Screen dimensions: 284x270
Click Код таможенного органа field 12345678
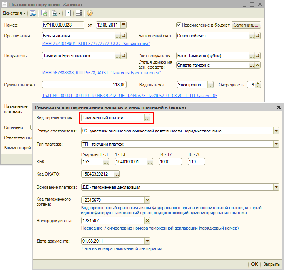click(x=113, y=200)
